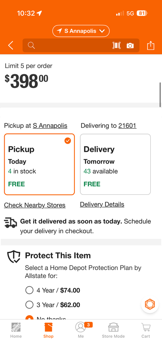This screenshot has width=162, height=353.
Task: Choose the Delivery Tomorrow option card
Action: tap(115, 164)
